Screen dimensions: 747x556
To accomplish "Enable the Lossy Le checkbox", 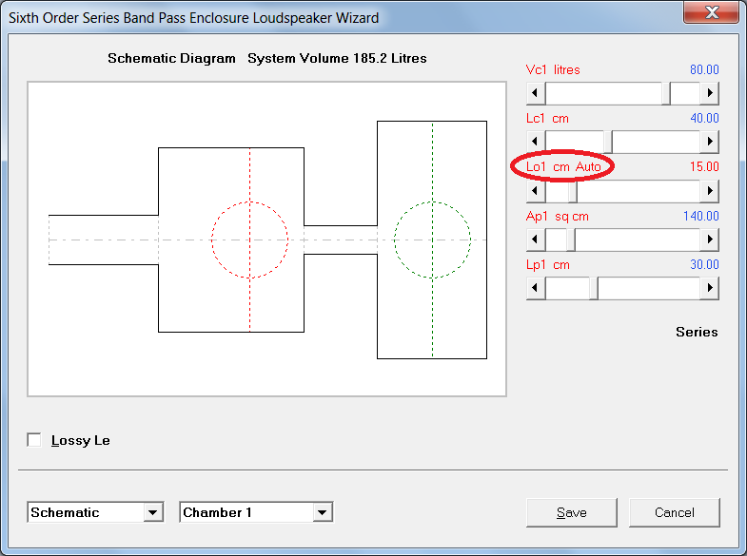I will tap(34, 440).
